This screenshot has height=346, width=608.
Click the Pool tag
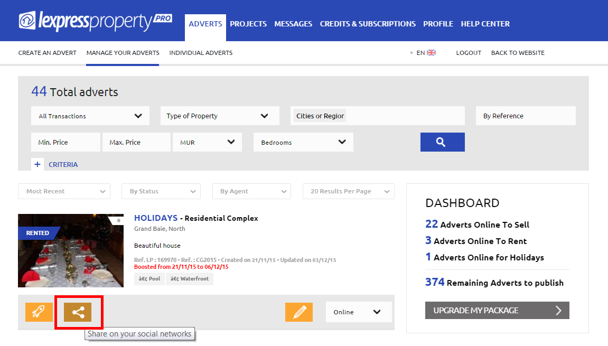click(149, 278)
